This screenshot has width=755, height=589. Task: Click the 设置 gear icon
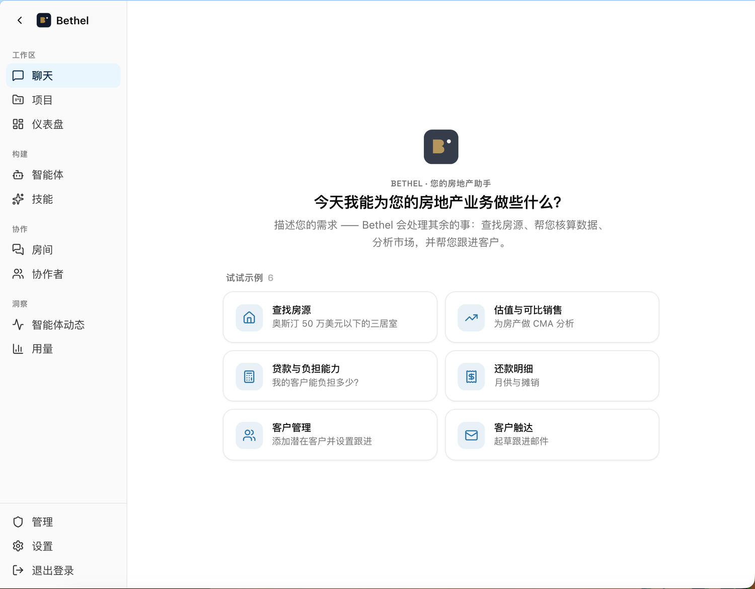pos(18,546)
